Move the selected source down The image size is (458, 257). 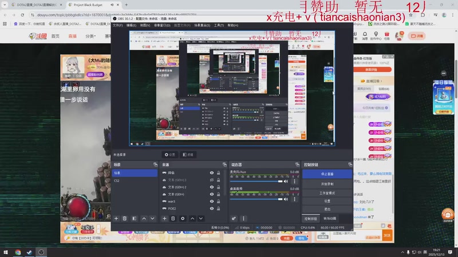[201, 219]
